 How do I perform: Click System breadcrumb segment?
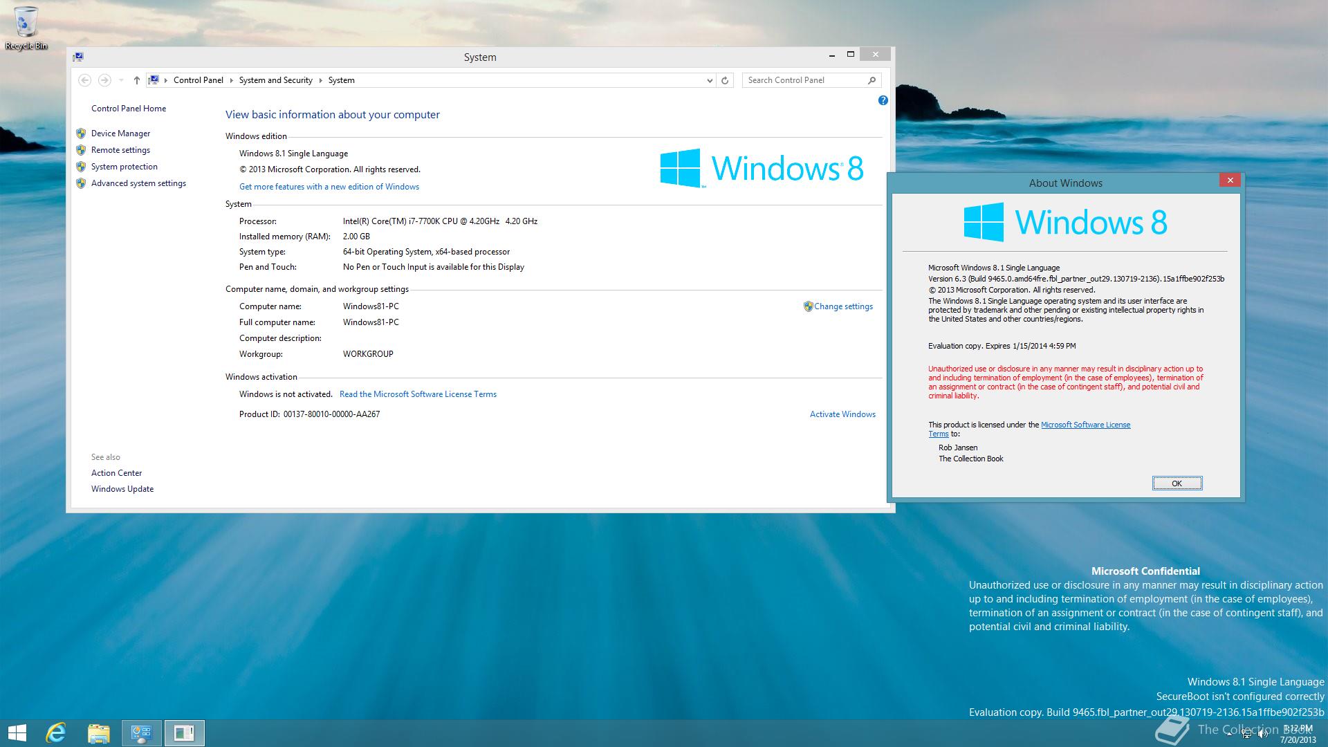341,80
